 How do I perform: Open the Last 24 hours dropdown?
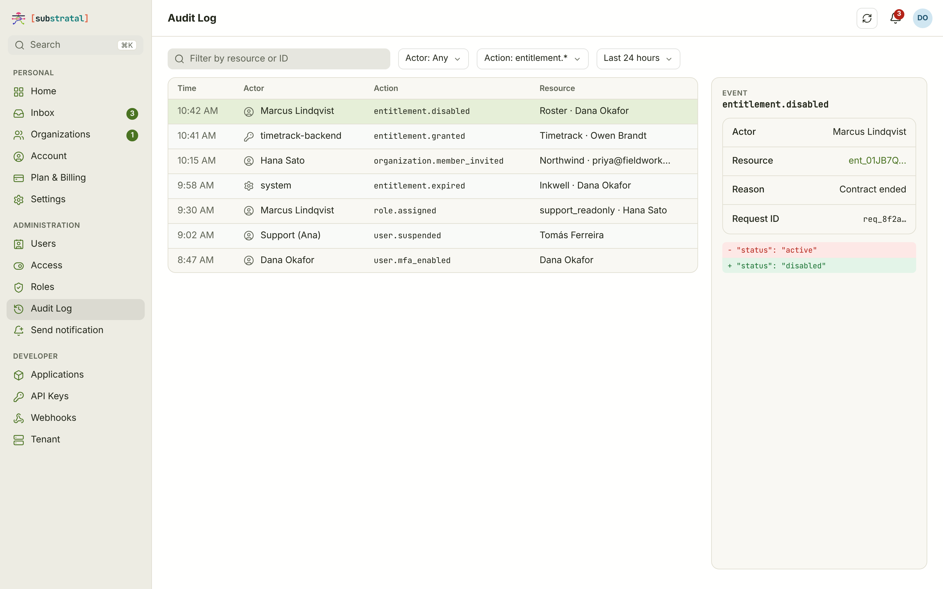coord(638,59)
